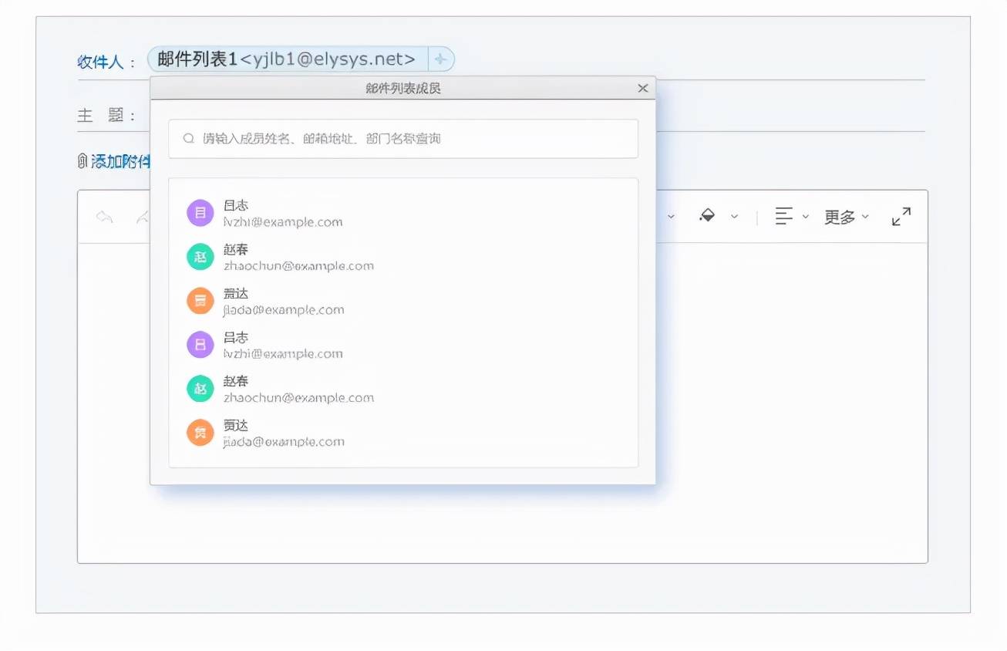Open the alignment options dropdown

coord(807,217)
